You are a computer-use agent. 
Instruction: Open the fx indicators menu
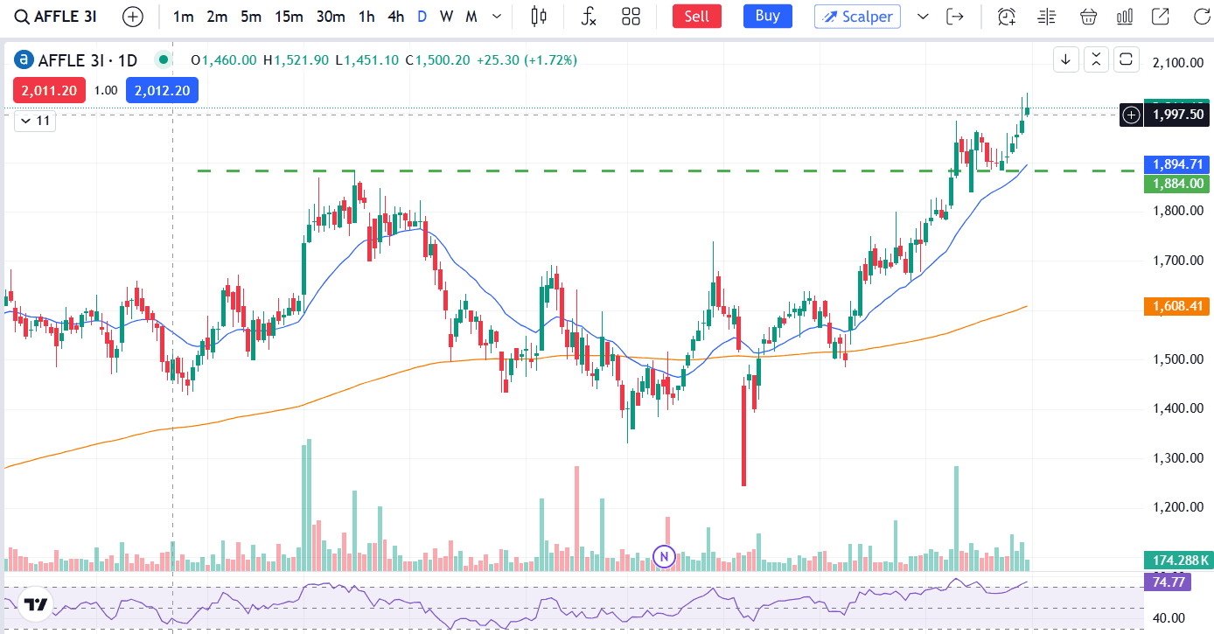[589, 16]
